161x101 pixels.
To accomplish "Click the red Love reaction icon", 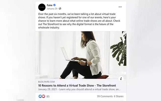I will click(44, 96).
